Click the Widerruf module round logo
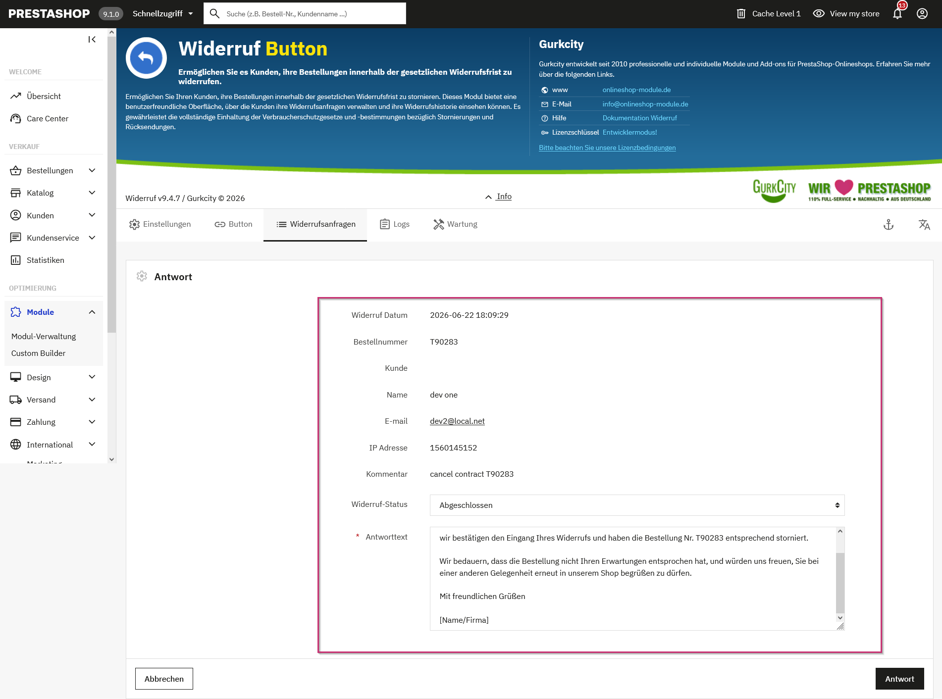This screenshot has width=942, height=699. tap(147, 58)
